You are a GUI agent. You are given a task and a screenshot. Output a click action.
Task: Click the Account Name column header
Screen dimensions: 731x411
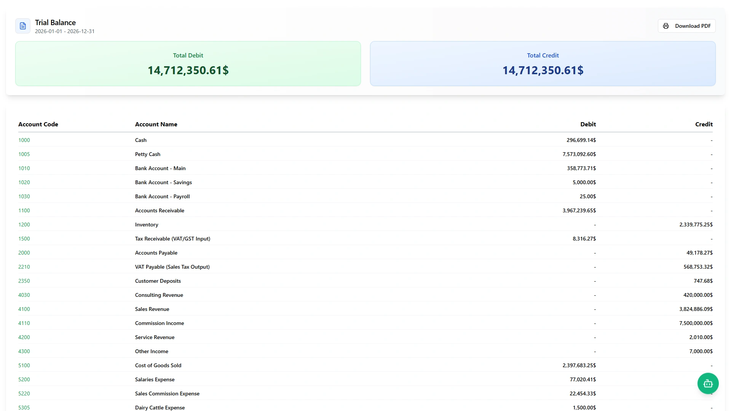(x=156, y=124)
